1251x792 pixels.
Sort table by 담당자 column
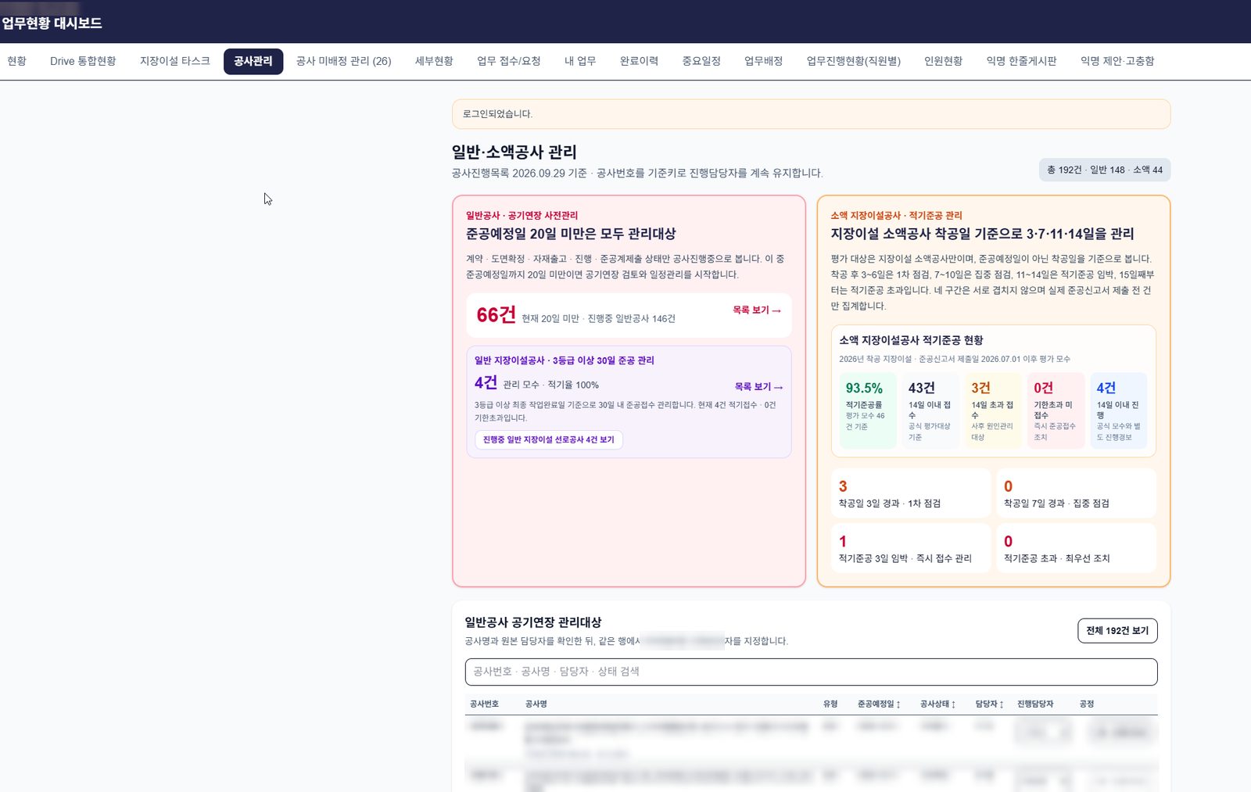(989, 704)
